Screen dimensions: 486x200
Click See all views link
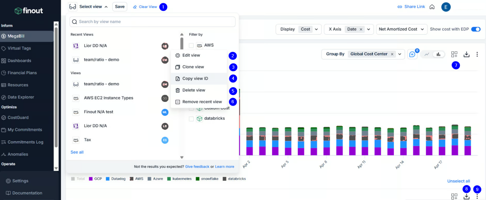(77, 152)
